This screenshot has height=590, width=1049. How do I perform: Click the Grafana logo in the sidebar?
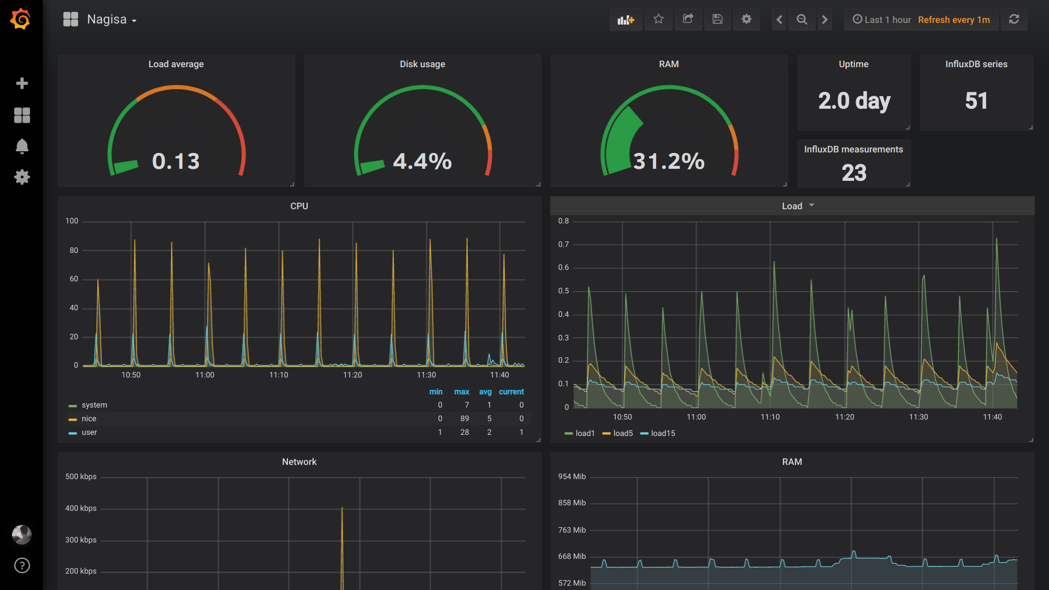(20, 19)
